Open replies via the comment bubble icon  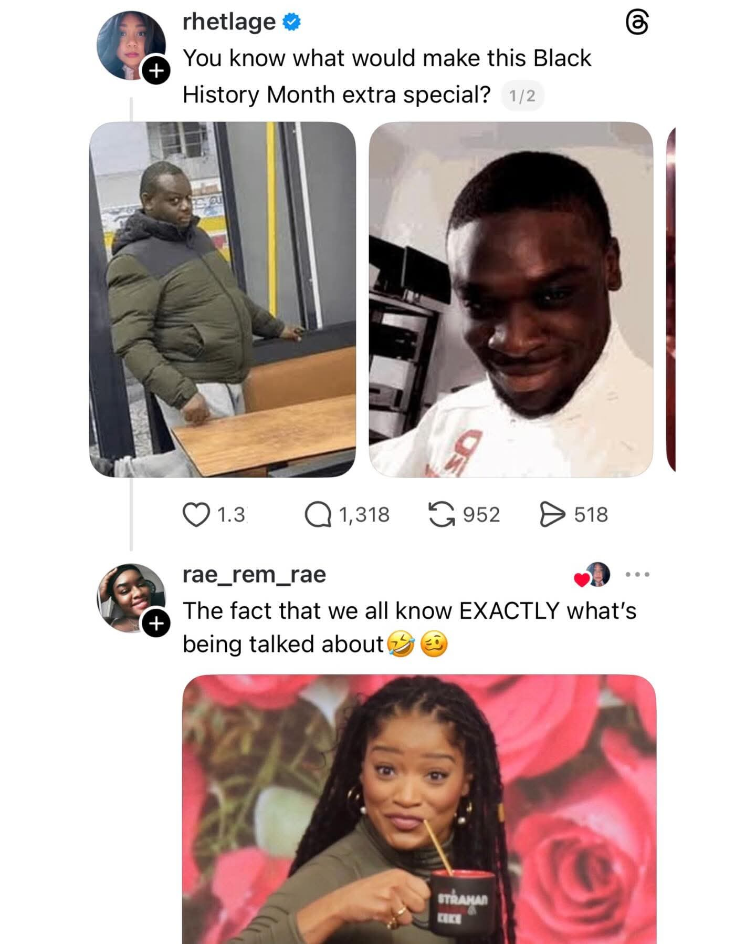(318, 515)
